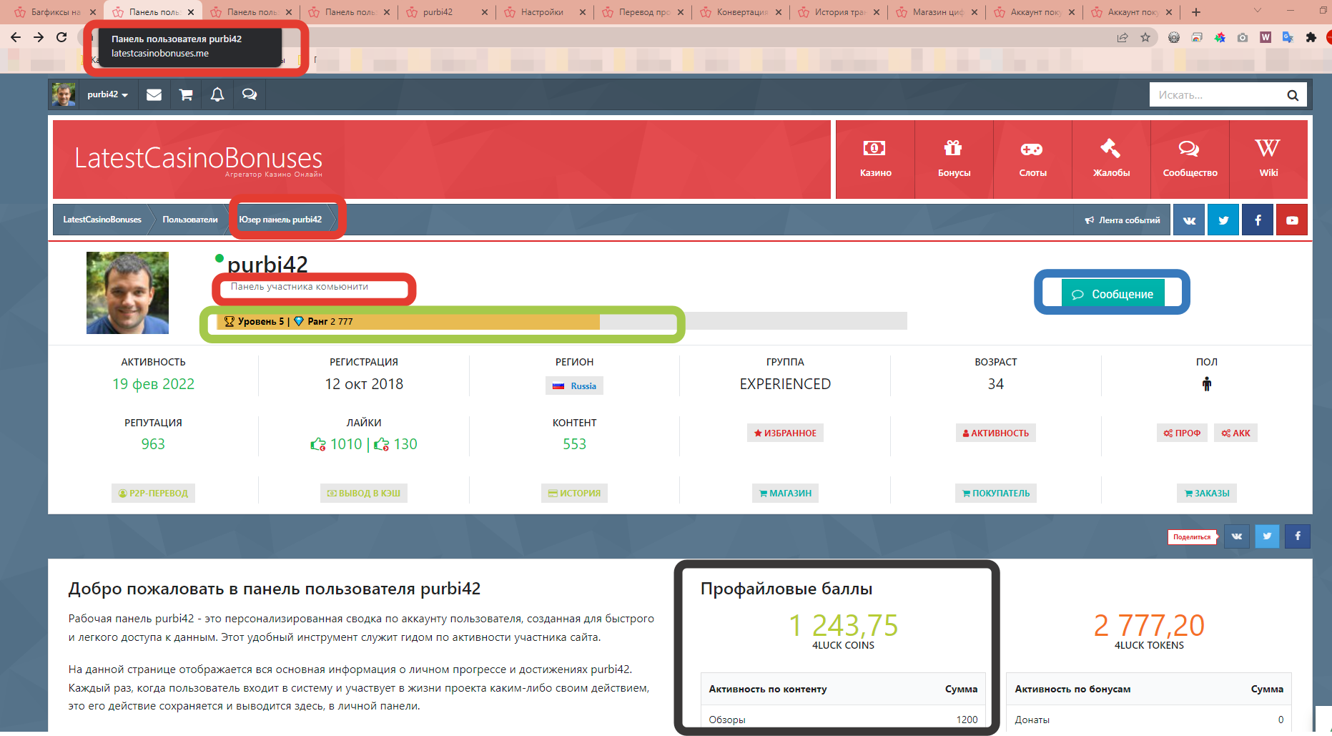Image resolution: width=1332 pixels, height=736 pixels.
Task: Click the Сообщение button
Action: [x=1113, y=294]
